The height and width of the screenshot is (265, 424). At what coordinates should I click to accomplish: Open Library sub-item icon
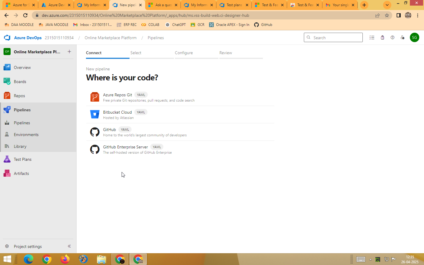(7, 146)
